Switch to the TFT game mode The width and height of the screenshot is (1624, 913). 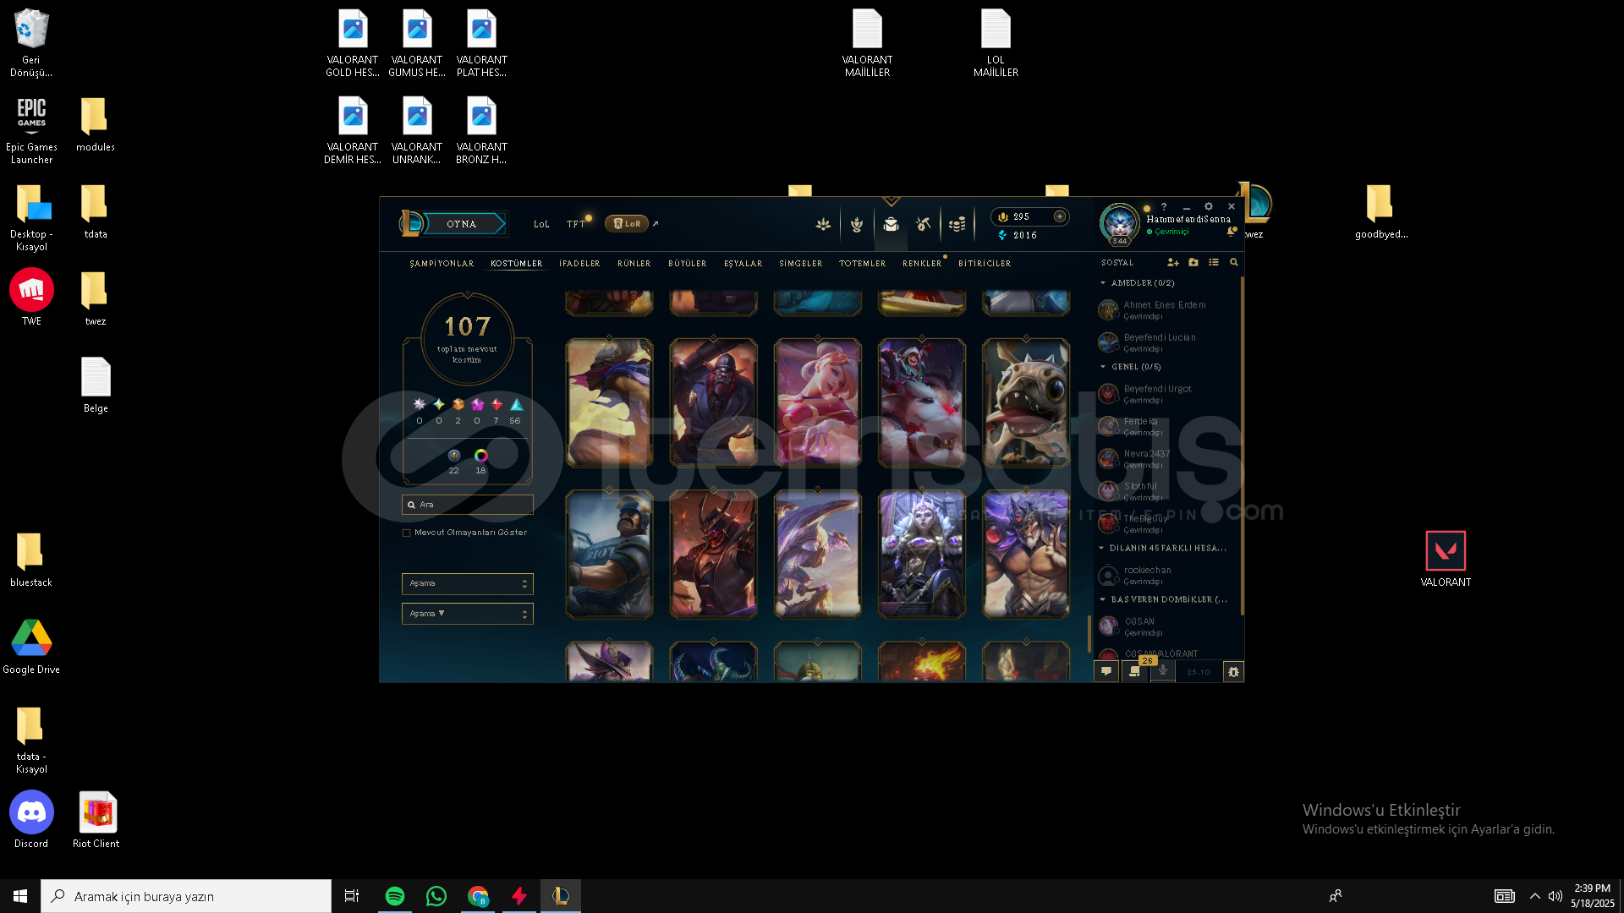(x=576, y=224)
